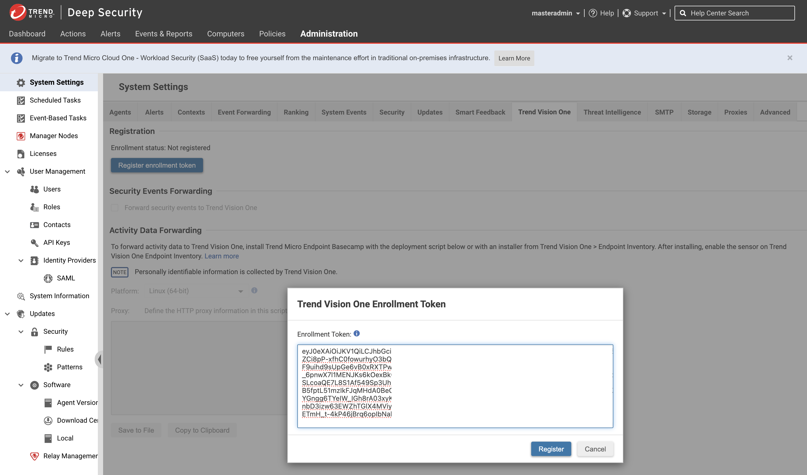Open the Actions menu

coord(73,33)
